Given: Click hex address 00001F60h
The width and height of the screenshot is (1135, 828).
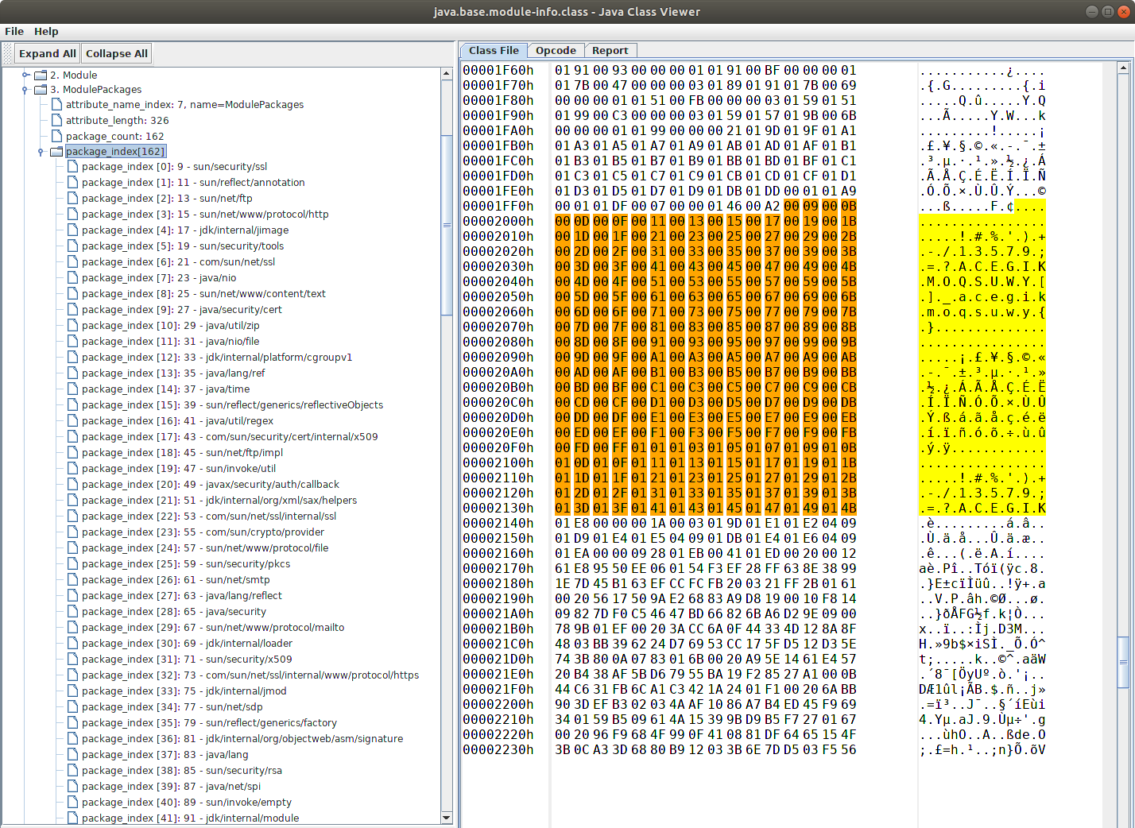Looking at the screenshot, I should click(x=498, y=70).
